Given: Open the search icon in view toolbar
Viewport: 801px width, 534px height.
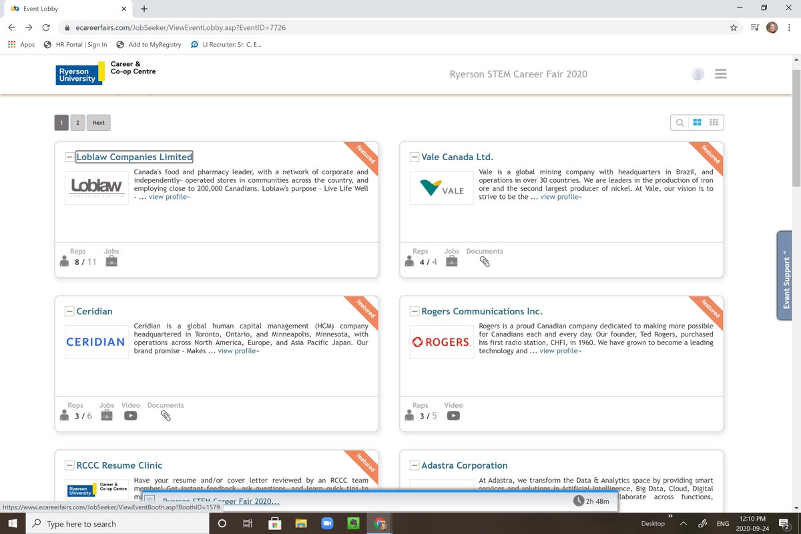Looking at the screenshot, I should click(x=680, y=123).
